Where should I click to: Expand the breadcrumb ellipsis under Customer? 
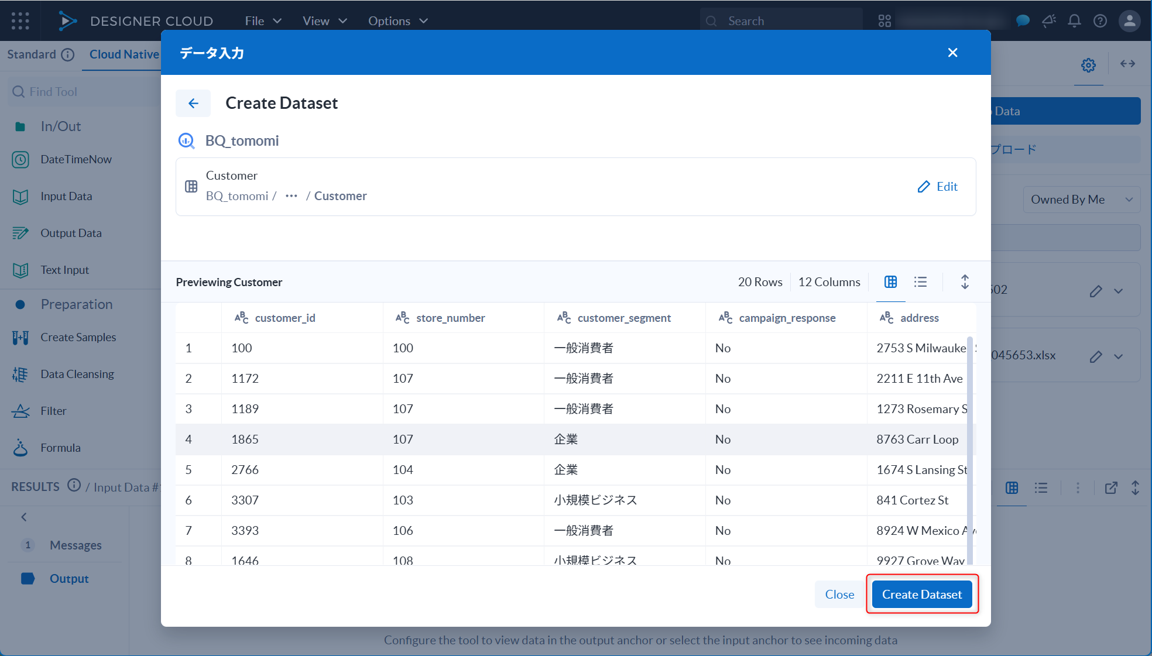[291, 195]
